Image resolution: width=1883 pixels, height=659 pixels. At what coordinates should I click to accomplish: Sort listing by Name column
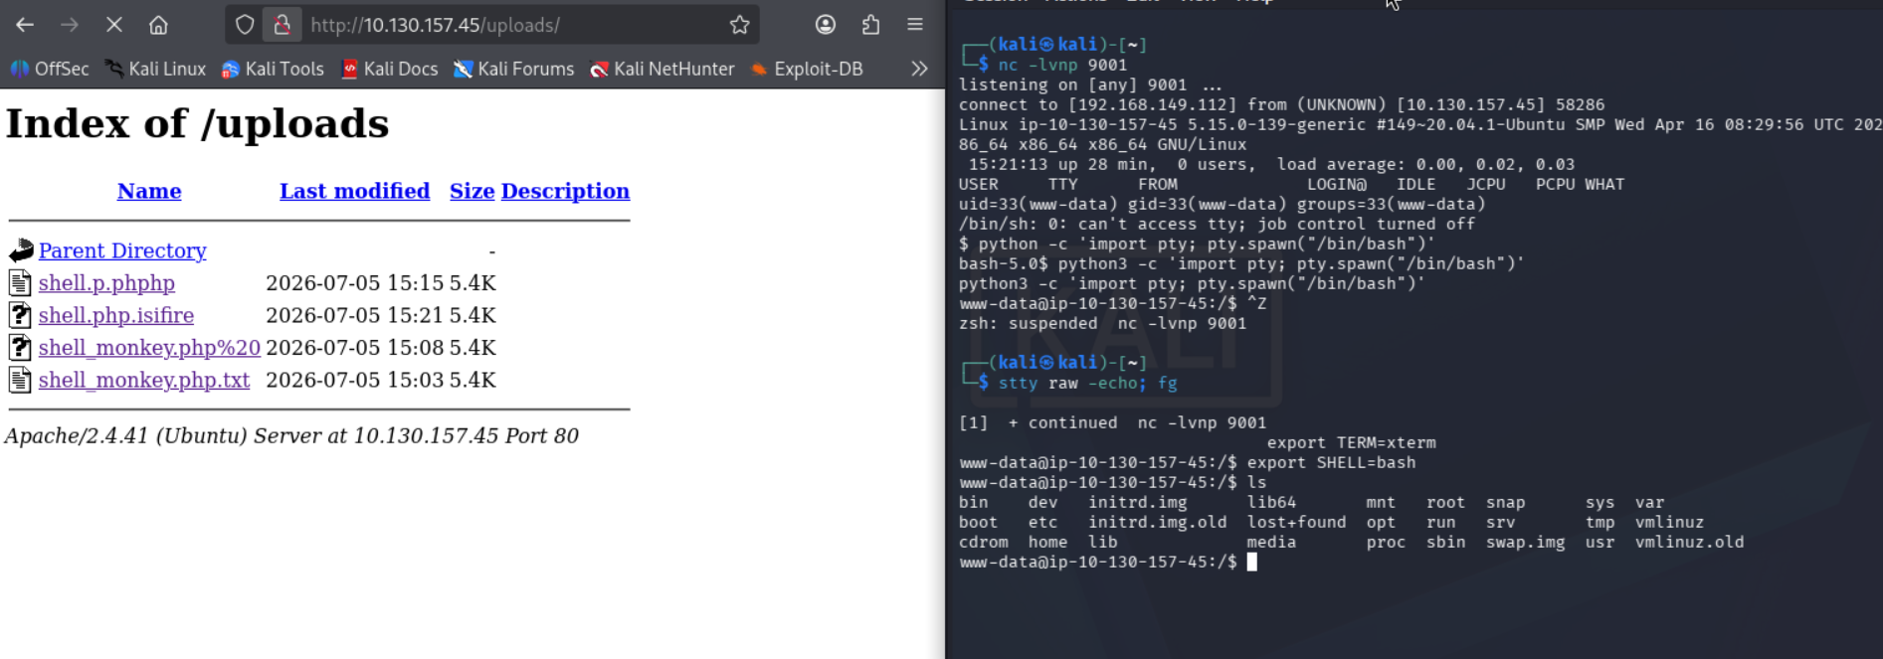pos(149,191)
